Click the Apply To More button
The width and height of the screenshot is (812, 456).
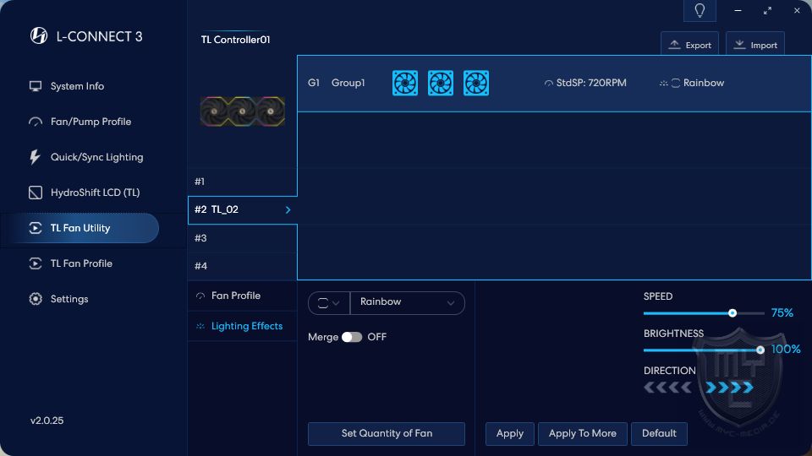(583, 434)
